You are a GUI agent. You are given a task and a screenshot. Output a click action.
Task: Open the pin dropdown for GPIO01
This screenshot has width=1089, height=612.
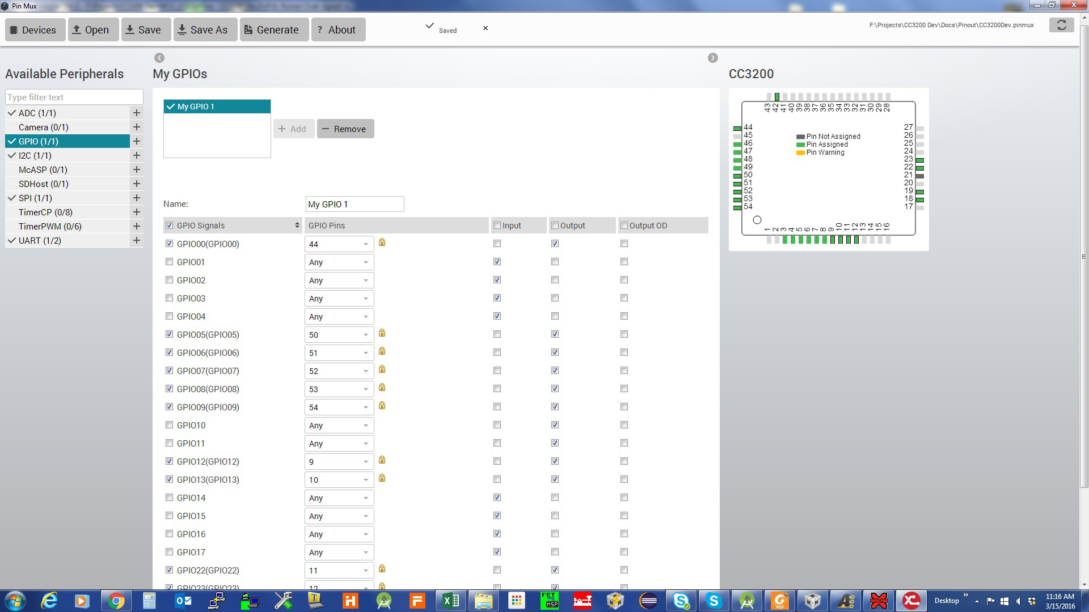click(339, 262)
